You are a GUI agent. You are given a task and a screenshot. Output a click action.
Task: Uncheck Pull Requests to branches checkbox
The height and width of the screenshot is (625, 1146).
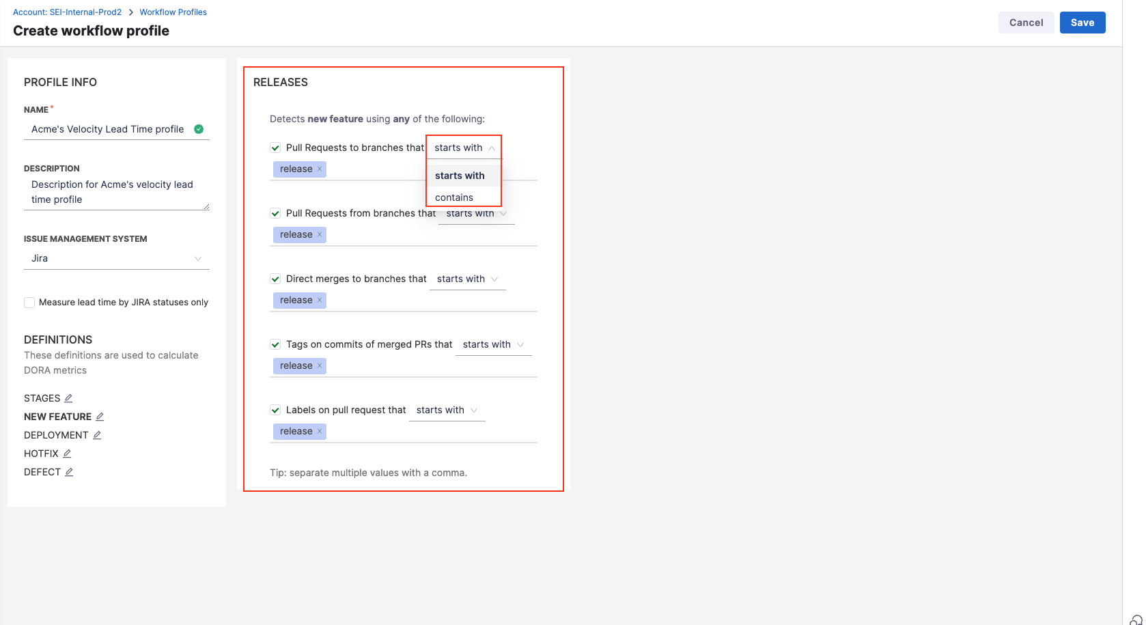(x=275, y=148)
